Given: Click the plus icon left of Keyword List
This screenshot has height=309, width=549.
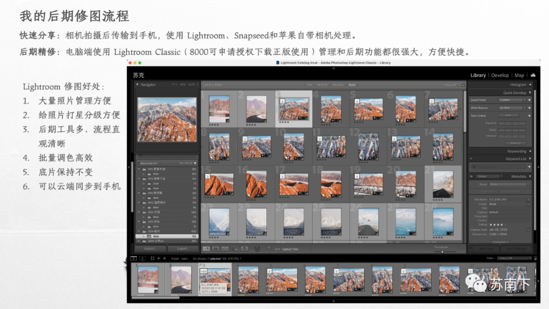Looking at the screenshot, I should tap(471, 159).
